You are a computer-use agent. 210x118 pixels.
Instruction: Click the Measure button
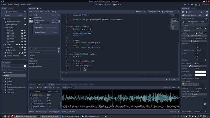48,88
